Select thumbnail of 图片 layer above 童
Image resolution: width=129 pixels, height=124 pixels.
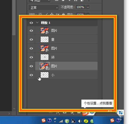pos(45,31)
